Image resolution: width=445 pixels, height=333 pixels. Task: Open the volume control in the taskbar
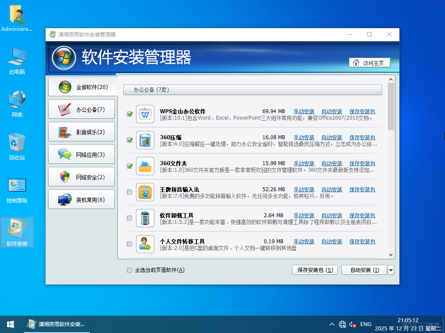[x=352, y=324]
